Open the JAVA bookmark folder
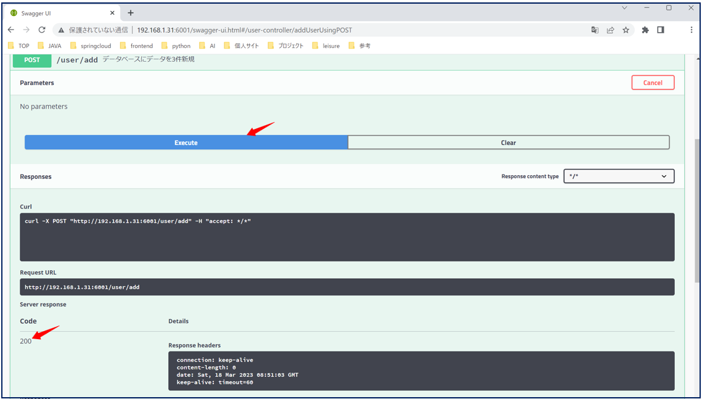702x399 pixels. pos(50,46)
